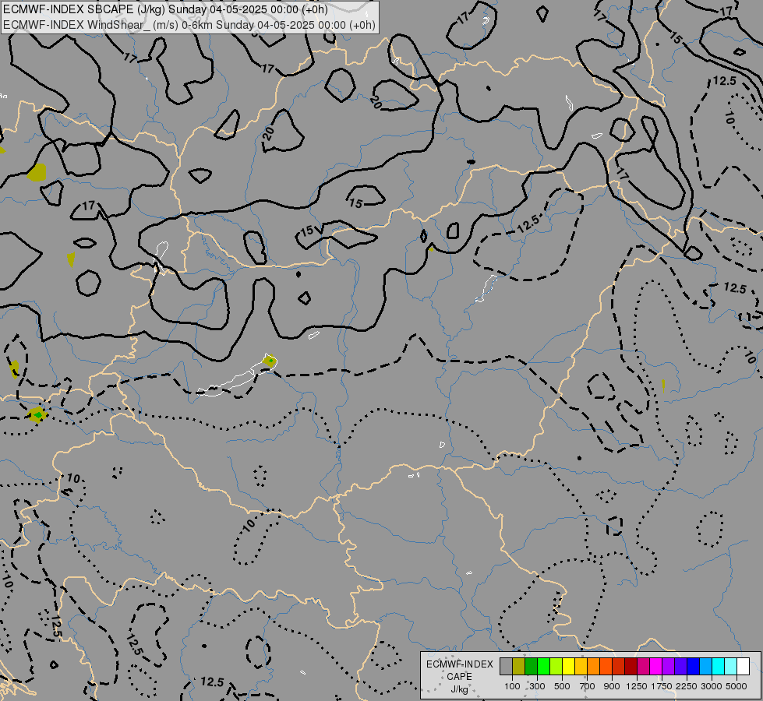The height and width of the screenshot is (701, 763).
Task: Click the cyan swatch right of 3000
Action: click(x=719, y=667)
